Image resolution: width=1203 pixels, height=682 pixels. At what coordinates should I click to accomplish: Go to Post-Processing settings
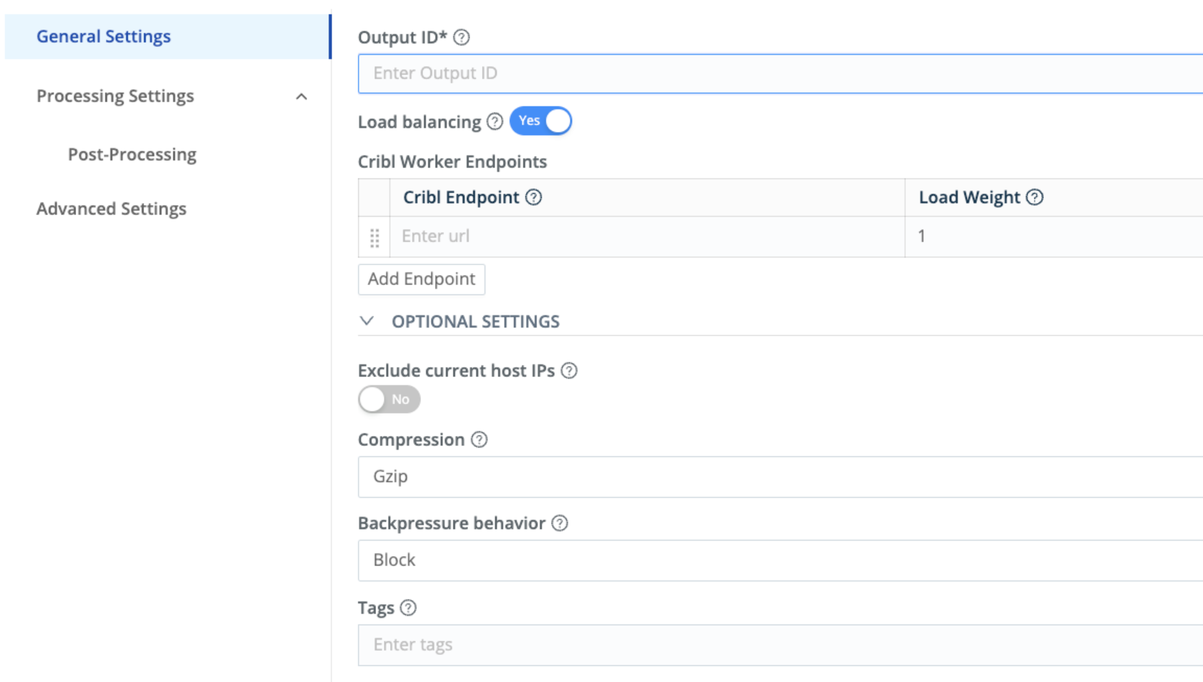(x=132, y=155)
